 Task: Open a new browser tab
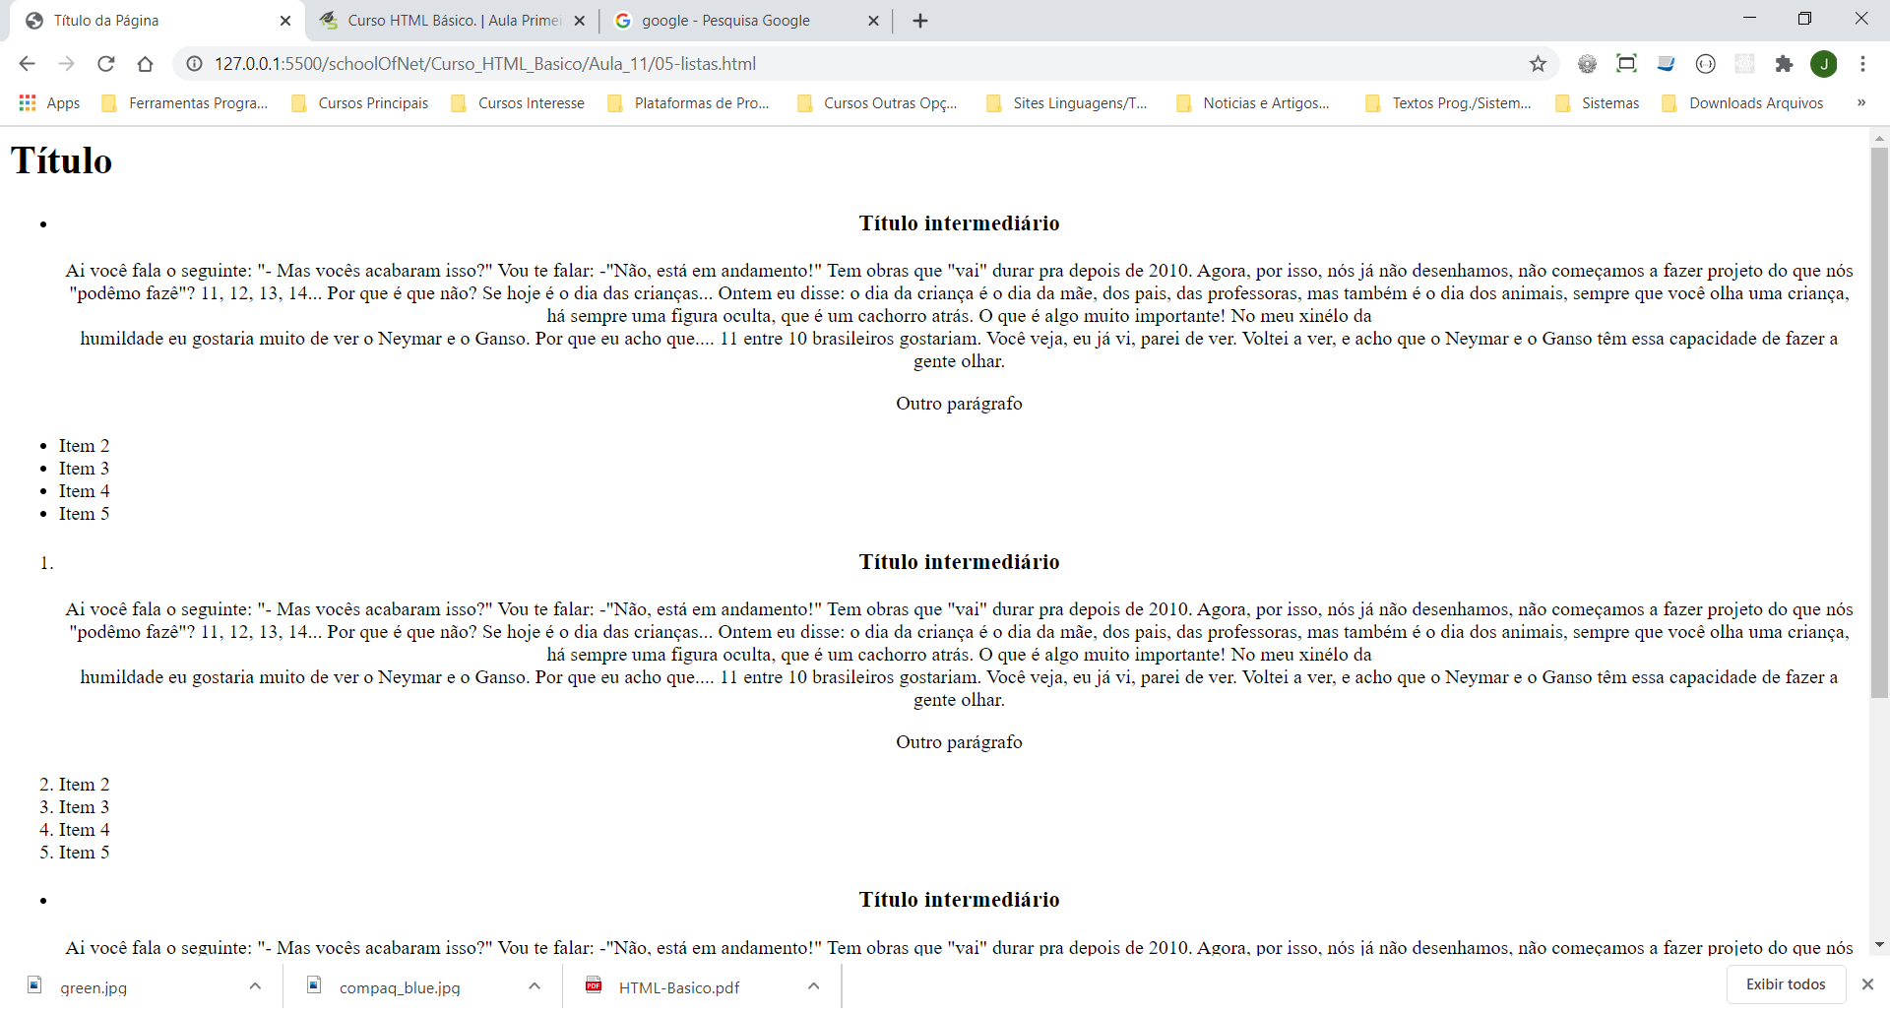(x=920, y=21)
